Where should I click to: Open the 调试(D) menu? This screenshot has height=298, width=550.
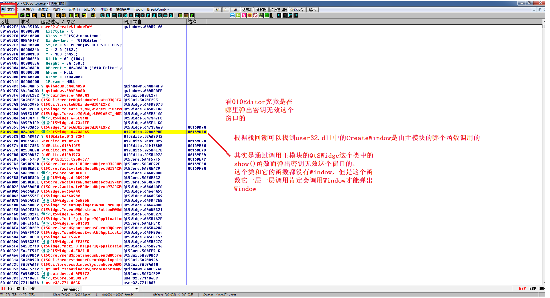[43, 9]
